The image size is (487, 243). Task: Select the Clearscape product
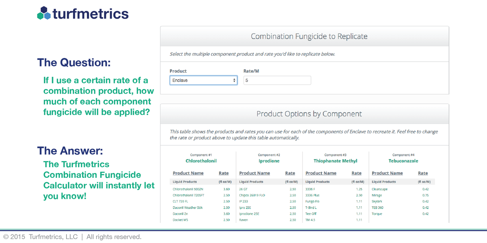coord(380,189)
